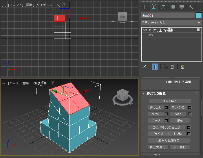
Task: Click the square icon on ポリゴンを編集 row
Action: [198, 30]
